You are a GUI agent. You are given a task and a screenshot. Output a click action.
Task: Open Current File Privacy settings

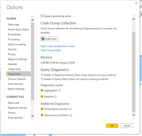tap(12, 113)
